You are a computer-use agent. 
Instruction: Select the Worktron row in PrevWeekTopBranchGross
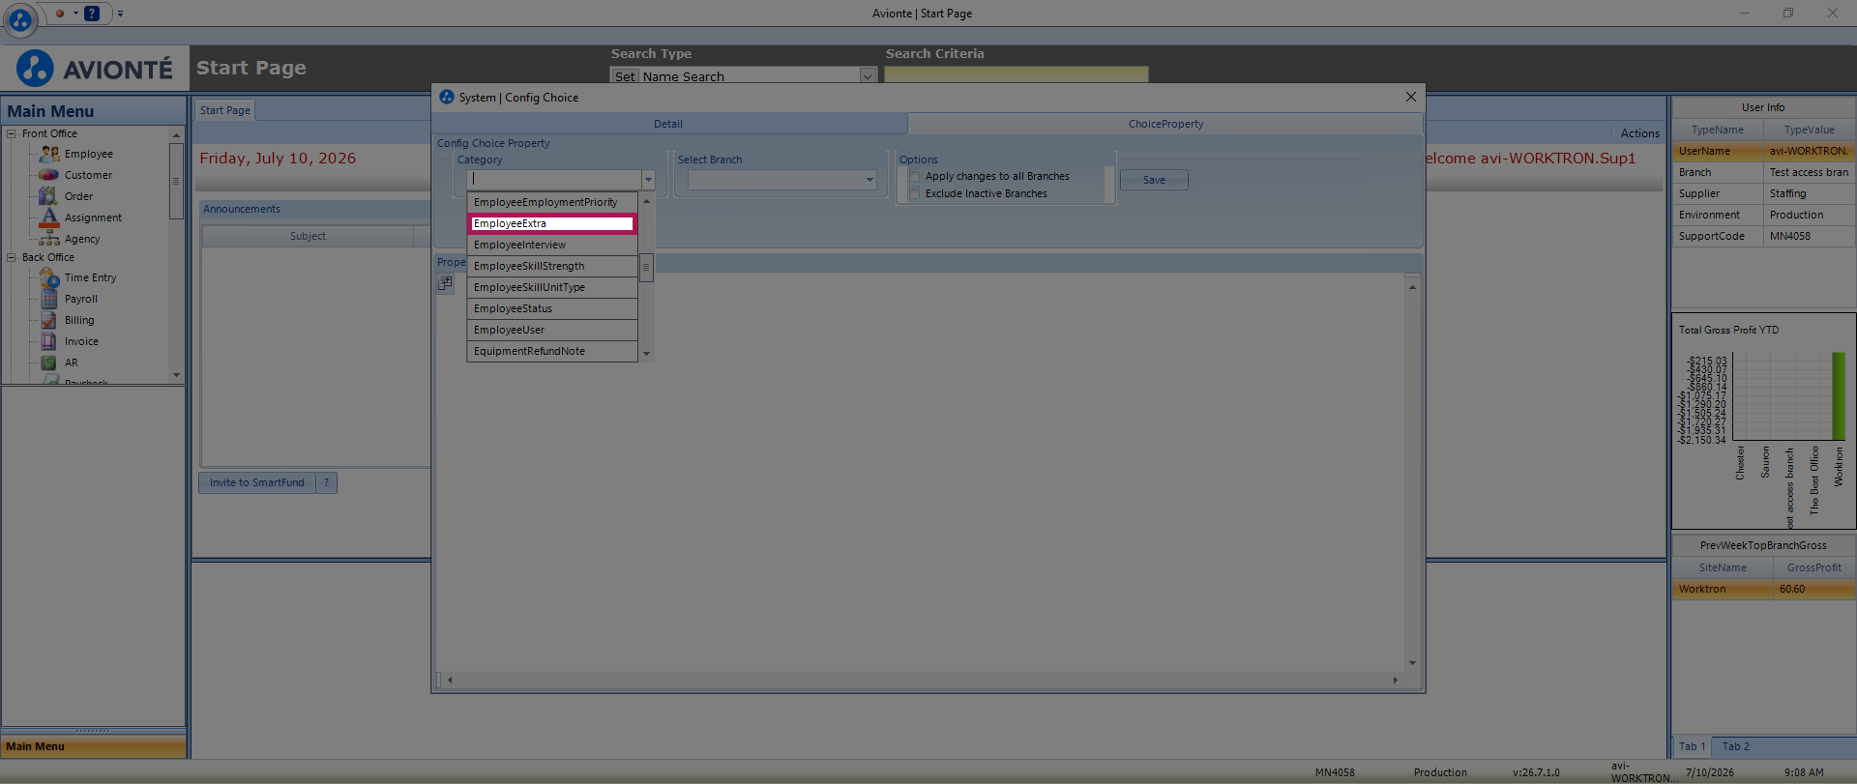(1764, 589)
